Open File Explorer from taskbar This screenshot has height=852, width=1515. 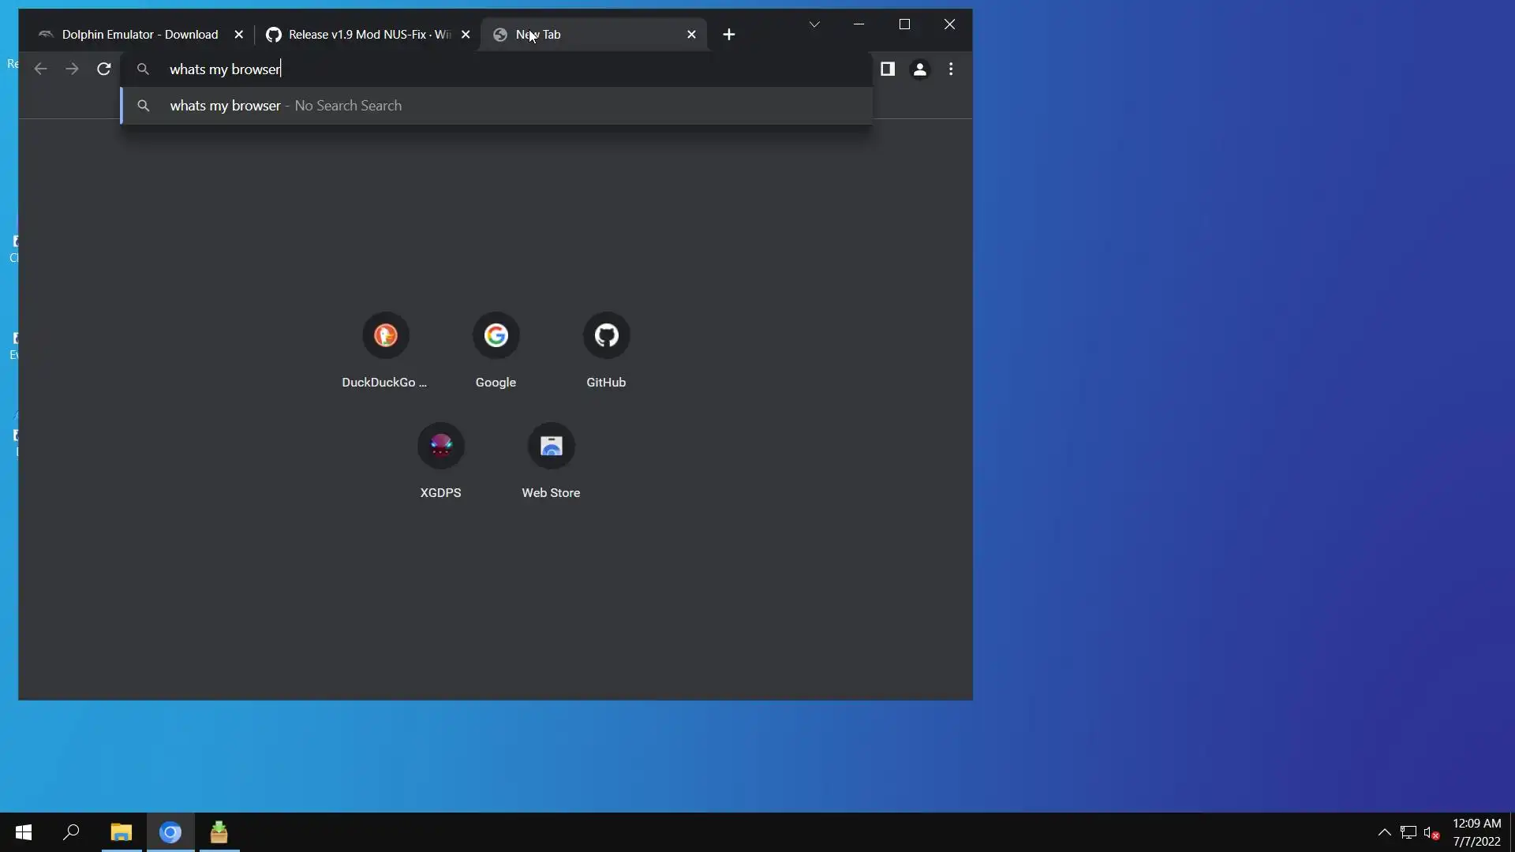tap(121, 832)
